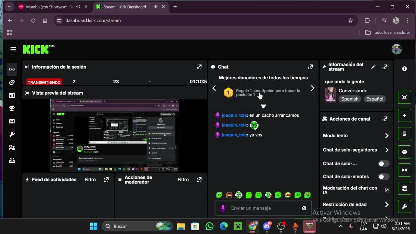This screenshot has height=234, width=416.
Task: Open the bar chart analytics icon in sidebar
Action: (x=12, y=95)
